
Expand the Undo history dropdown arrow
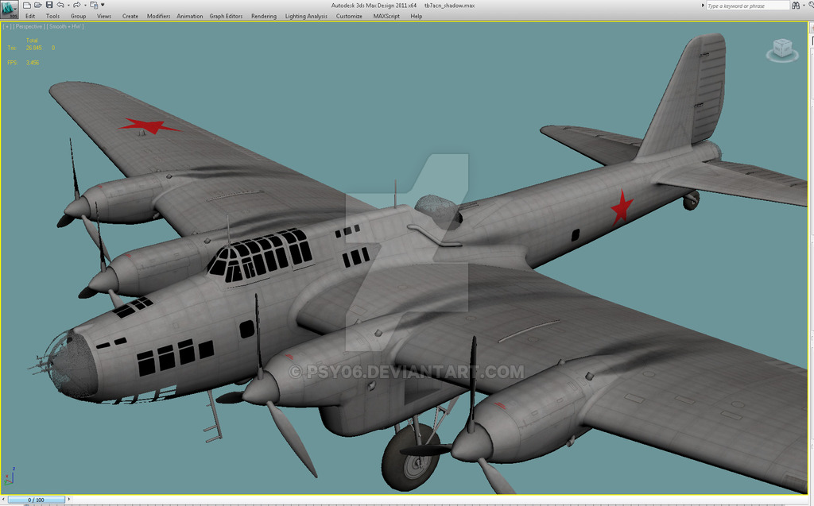point(67,6)
